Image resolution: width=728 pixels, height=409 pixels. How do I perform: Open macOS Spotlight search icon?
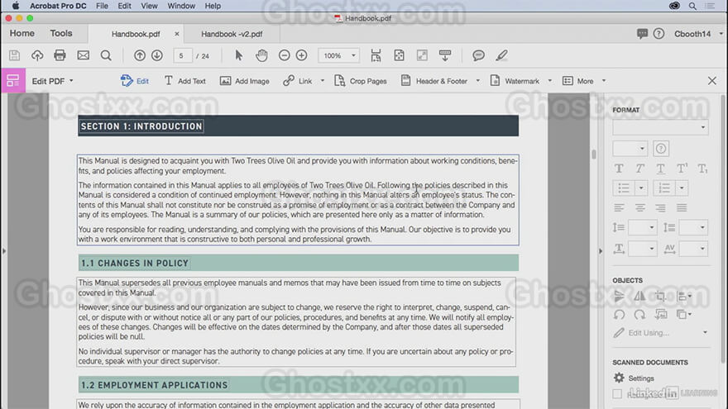[x=692, y=6]
